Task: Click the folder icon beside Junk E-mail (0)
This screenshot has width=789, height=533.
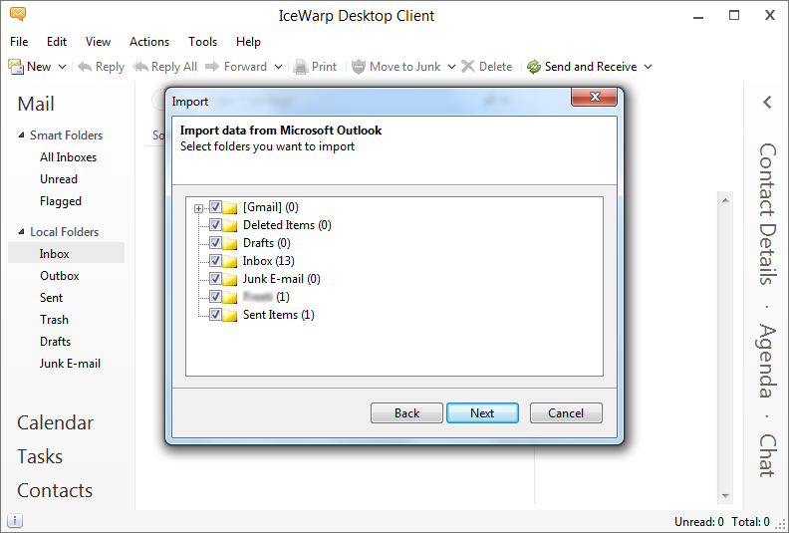Action: tap(229, 279)
